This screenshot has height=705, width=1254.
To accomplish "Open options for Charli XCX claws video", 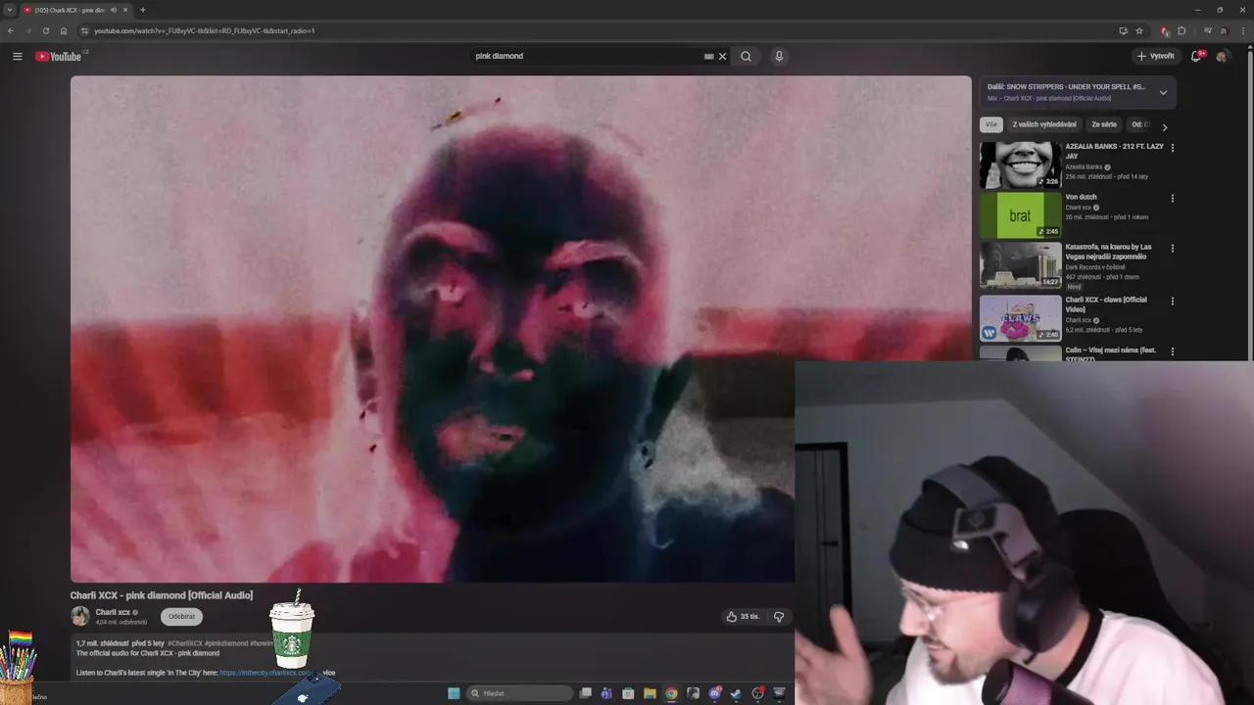I will (1173, 301).
